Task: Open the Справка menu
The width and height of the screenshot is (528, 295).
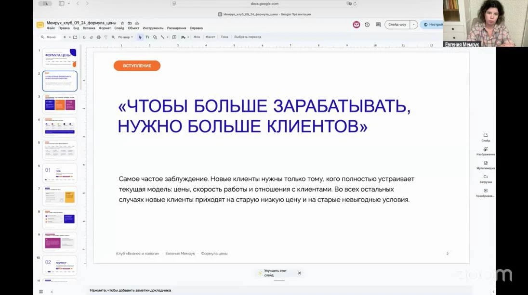Action: click(x=196, y=28)
